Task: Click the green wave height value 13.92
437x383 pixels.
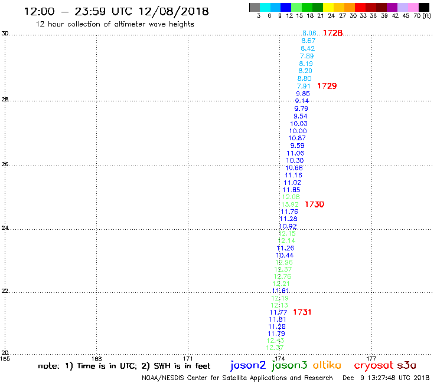Action: click(290, 204)
